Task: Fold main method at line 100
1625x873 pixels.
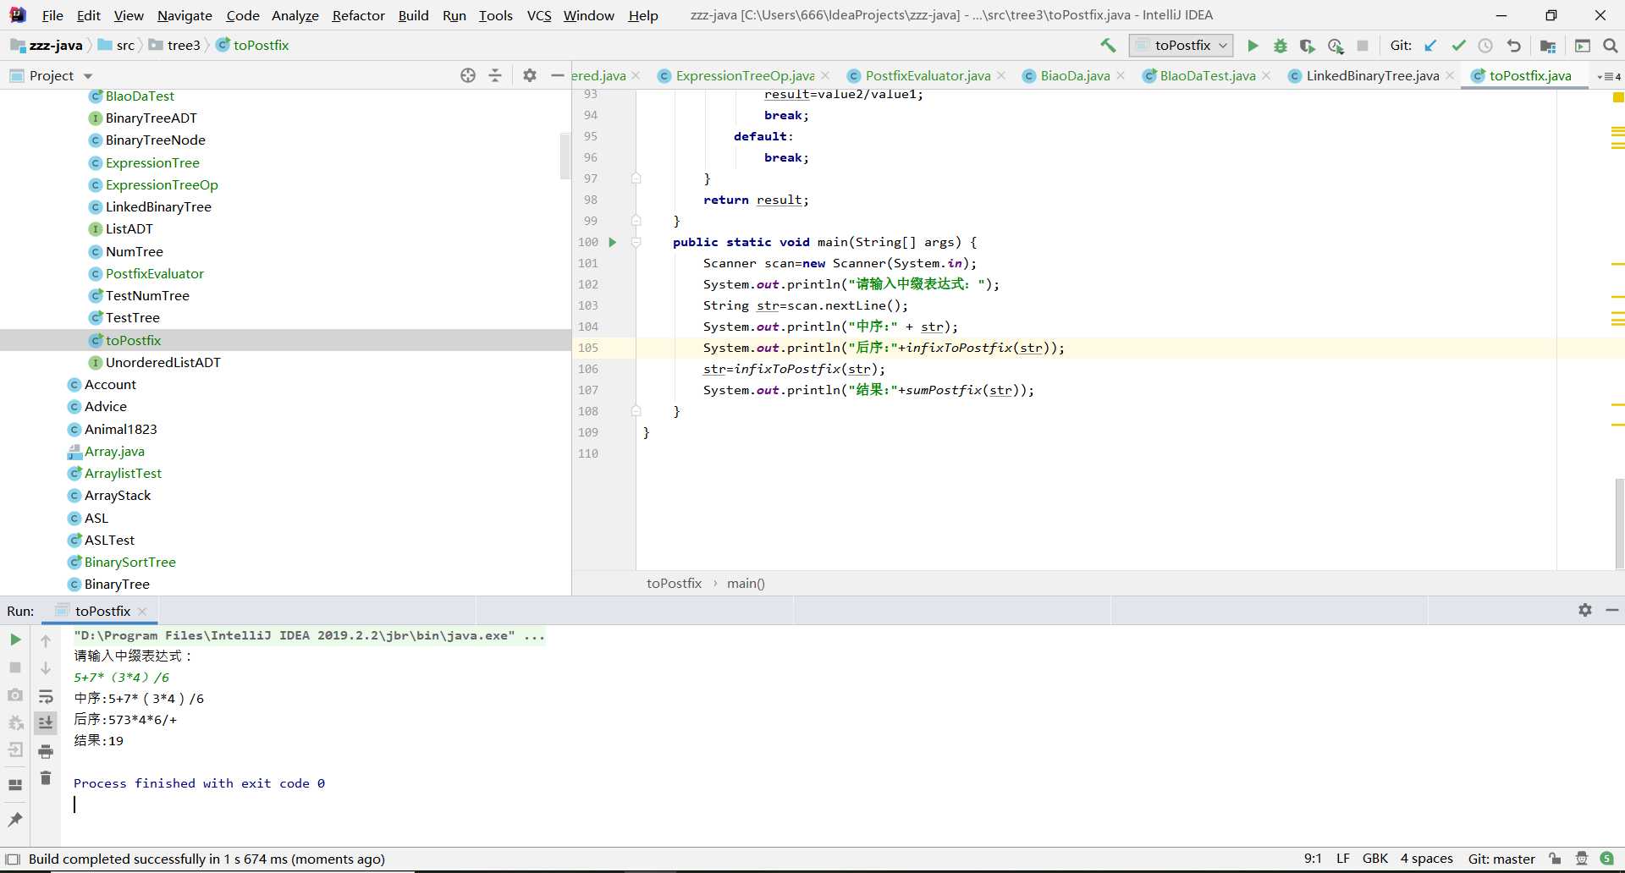Action: click(x=636, y=242)
